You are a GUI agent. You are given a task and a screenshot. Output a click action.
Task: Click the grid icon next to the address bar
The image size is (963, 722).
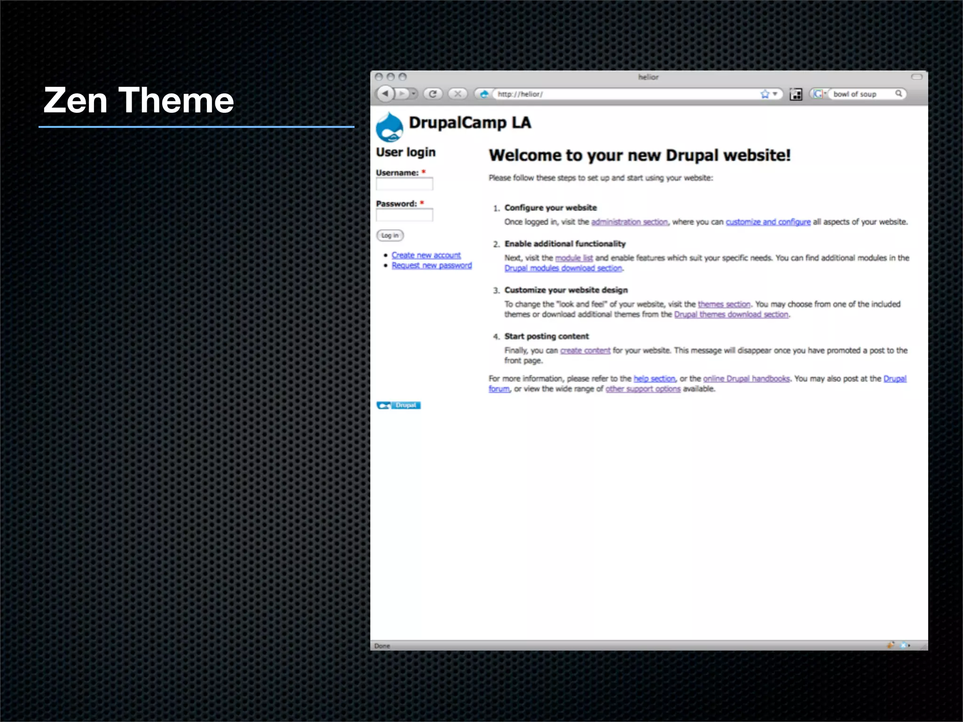[796, 94]
